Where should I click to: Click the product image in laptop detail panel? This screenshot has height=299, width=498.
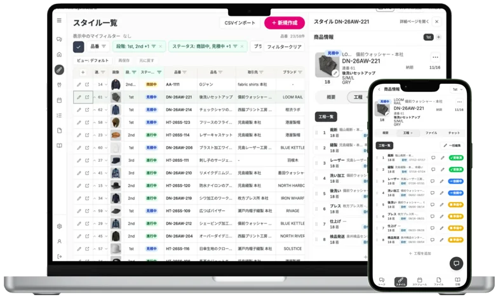coord(326,65)
